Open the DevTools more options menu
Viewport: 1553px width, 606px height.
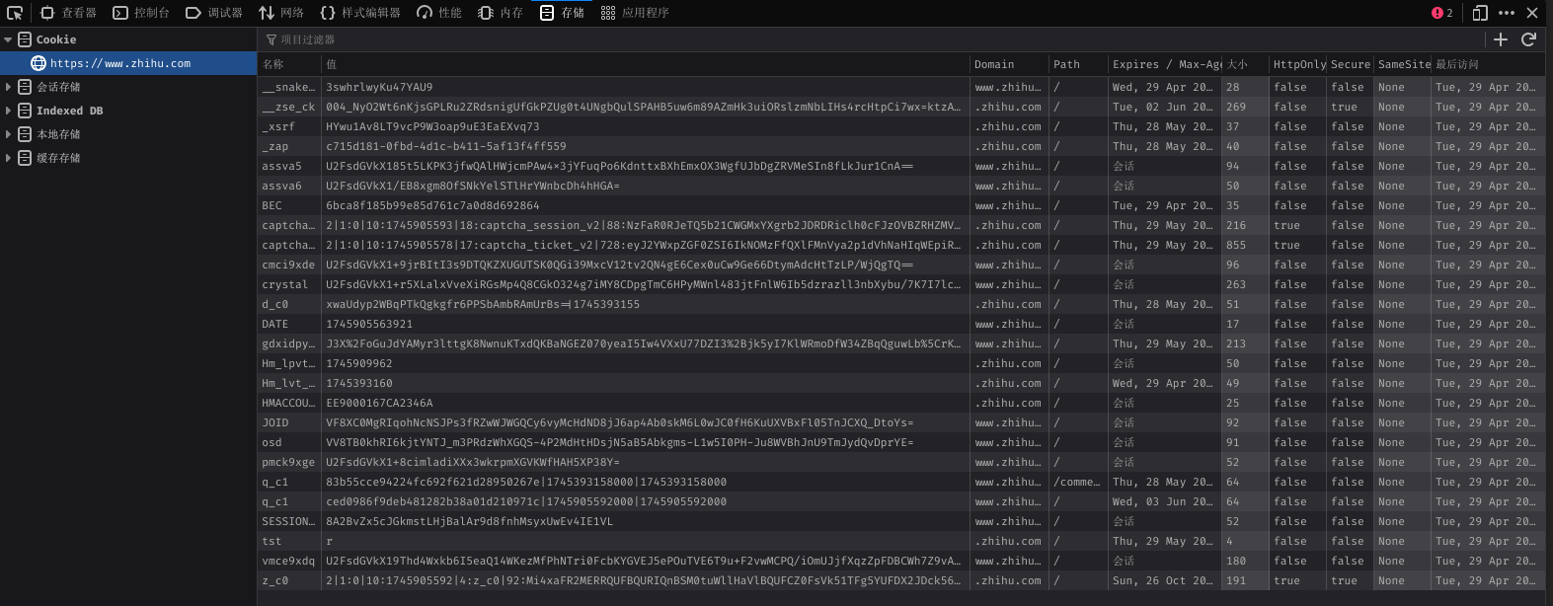pyautogui.click(x=1506, y=13)
